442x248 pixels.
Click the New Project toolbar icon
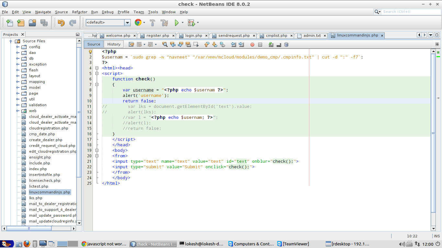coord(21,23)
